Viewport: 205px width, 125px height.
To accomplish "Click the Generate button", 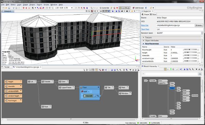I will coord(104,8).
